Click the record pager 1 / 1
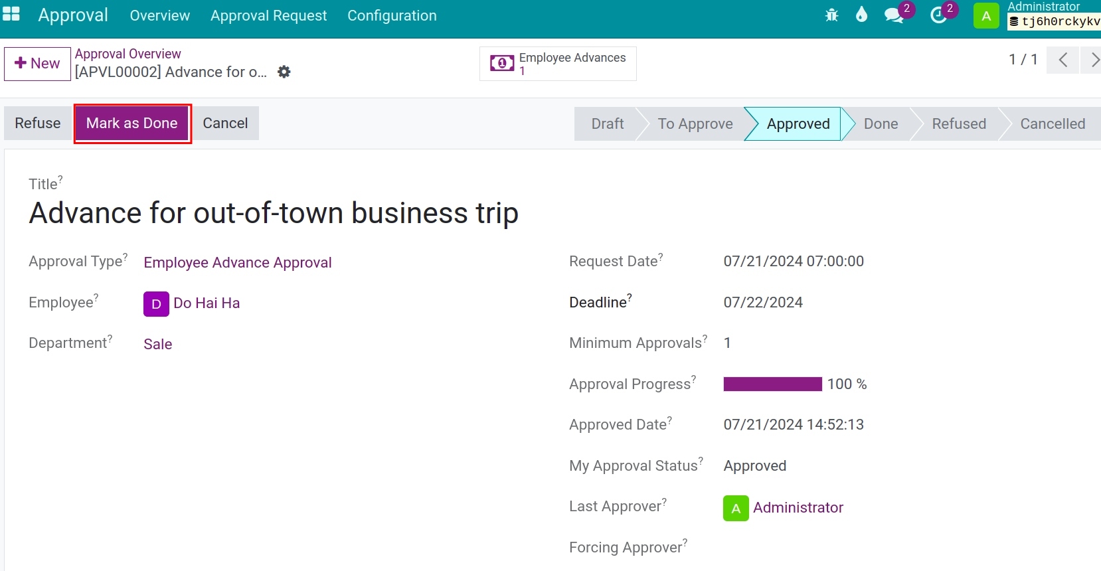The width and height of the screenshot is (1101, 571). coord(1023,60)
